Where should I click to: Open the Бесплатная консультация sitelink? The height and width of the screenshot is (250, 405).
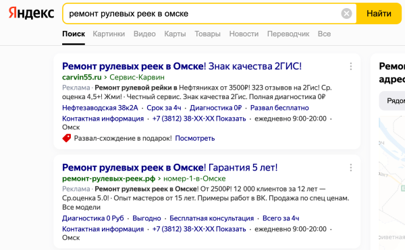[x=211, y=218]
